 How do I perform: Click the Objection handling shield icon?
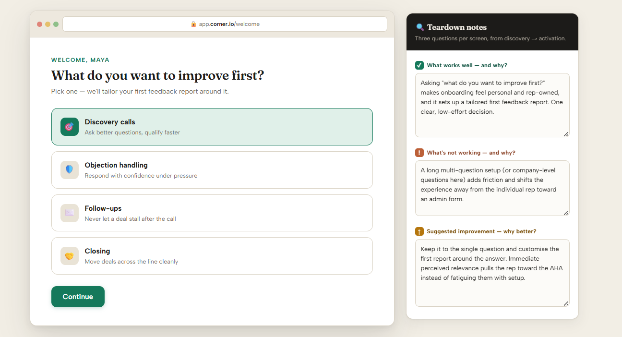point(69,169)
